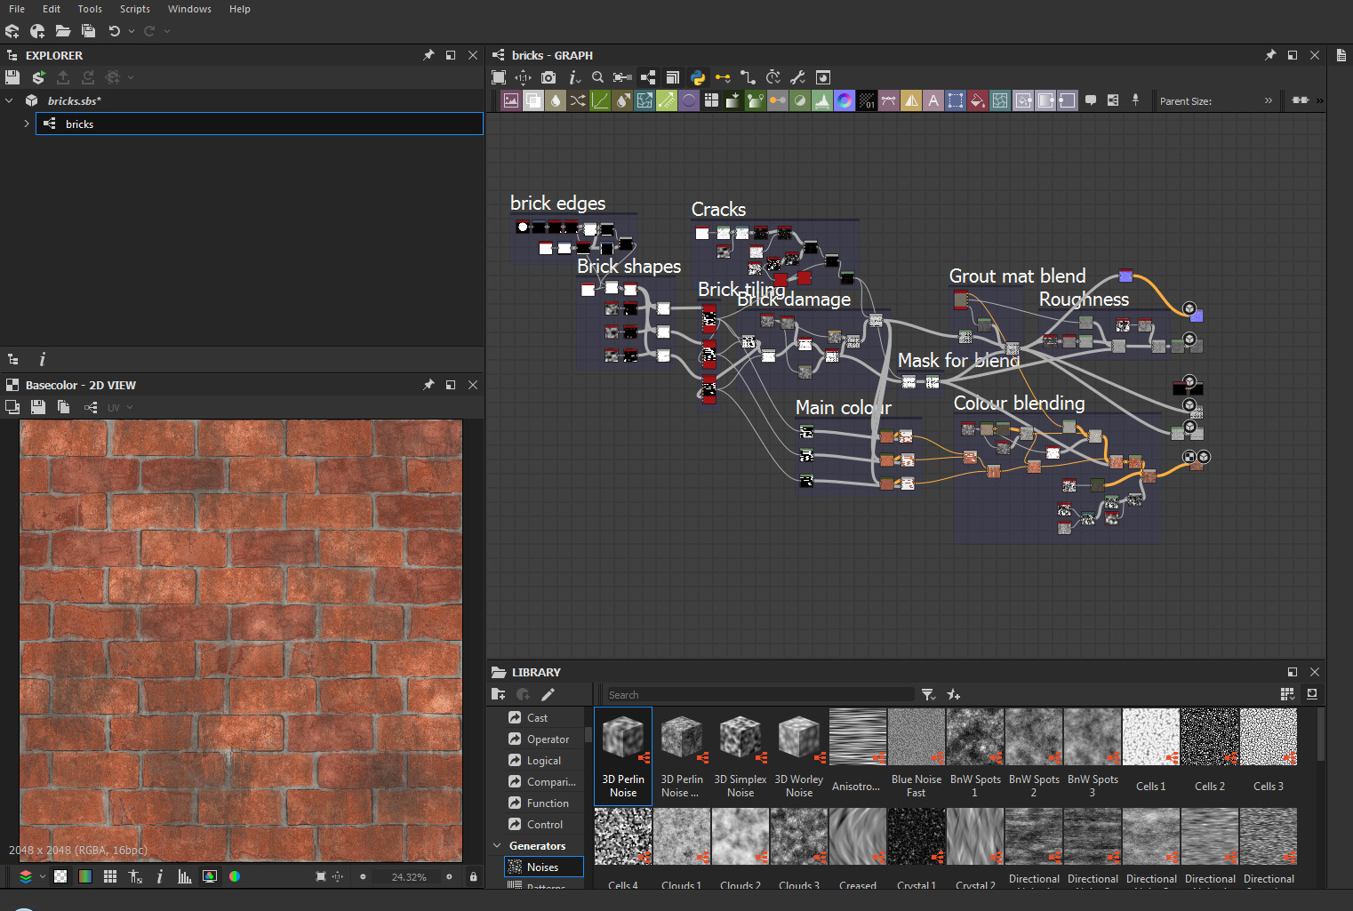1353x911 pixels.
Task: Toggle the checkerboard background in the 2D view
Action: (60, 877)
